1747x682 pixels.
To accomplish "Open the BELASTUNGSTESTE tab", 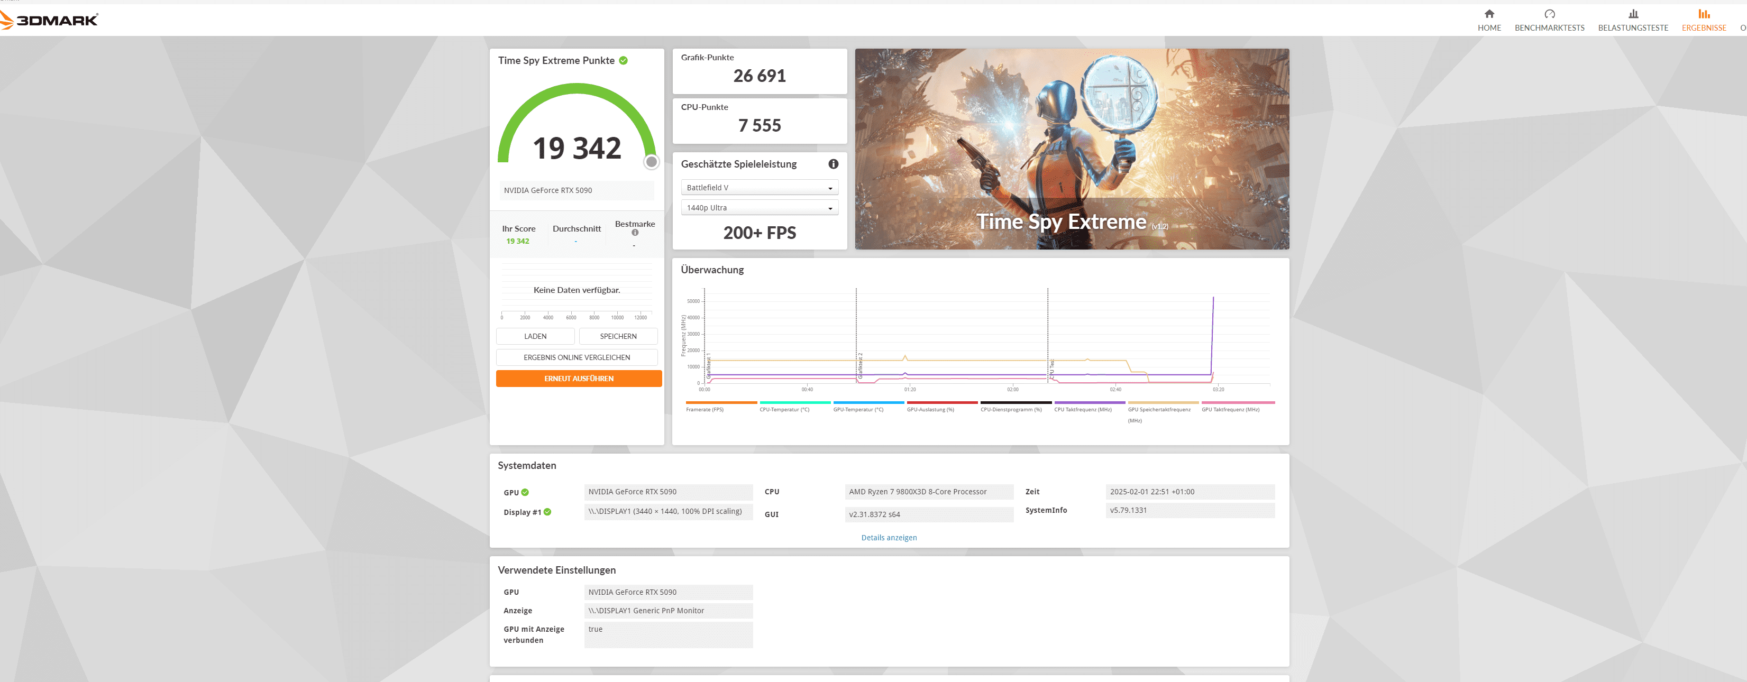I will 1632,28.
